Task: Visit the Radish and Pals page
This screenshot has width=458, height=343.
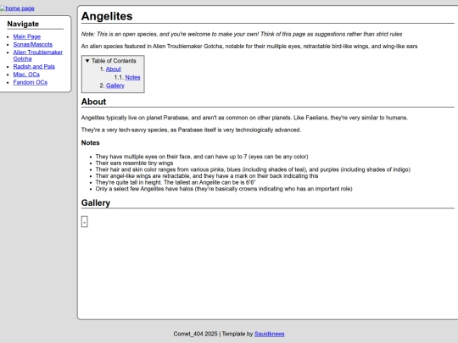Action: (34, 67)
